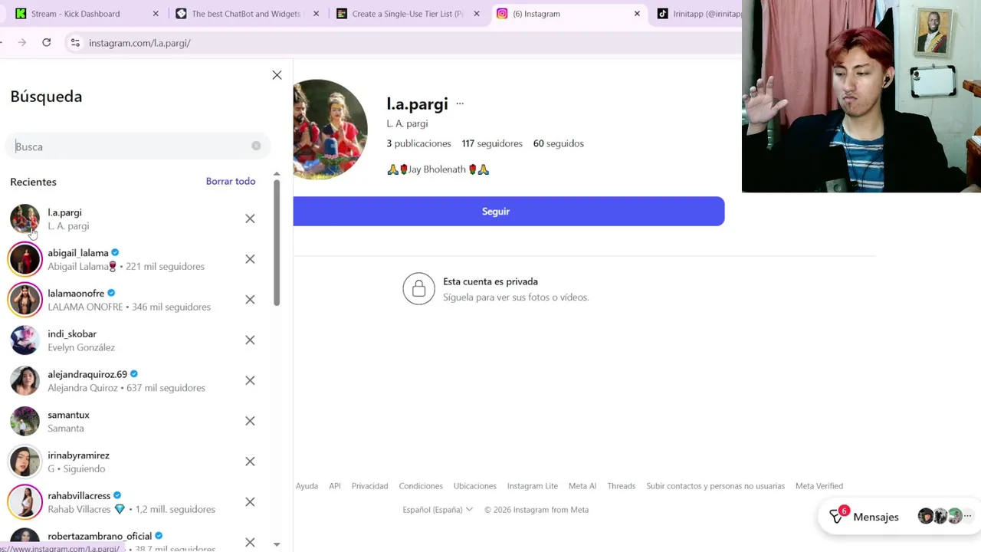Screen dimensions: 981x552
Task: Open rahabvillacress profile picture
Action: click(25, 502)
